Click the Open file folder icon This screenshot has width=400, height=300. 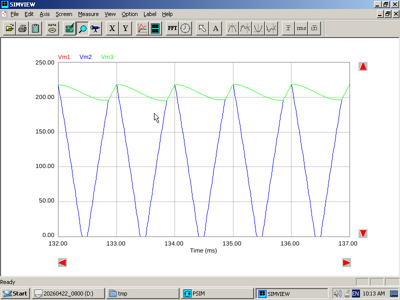(9, 28)
